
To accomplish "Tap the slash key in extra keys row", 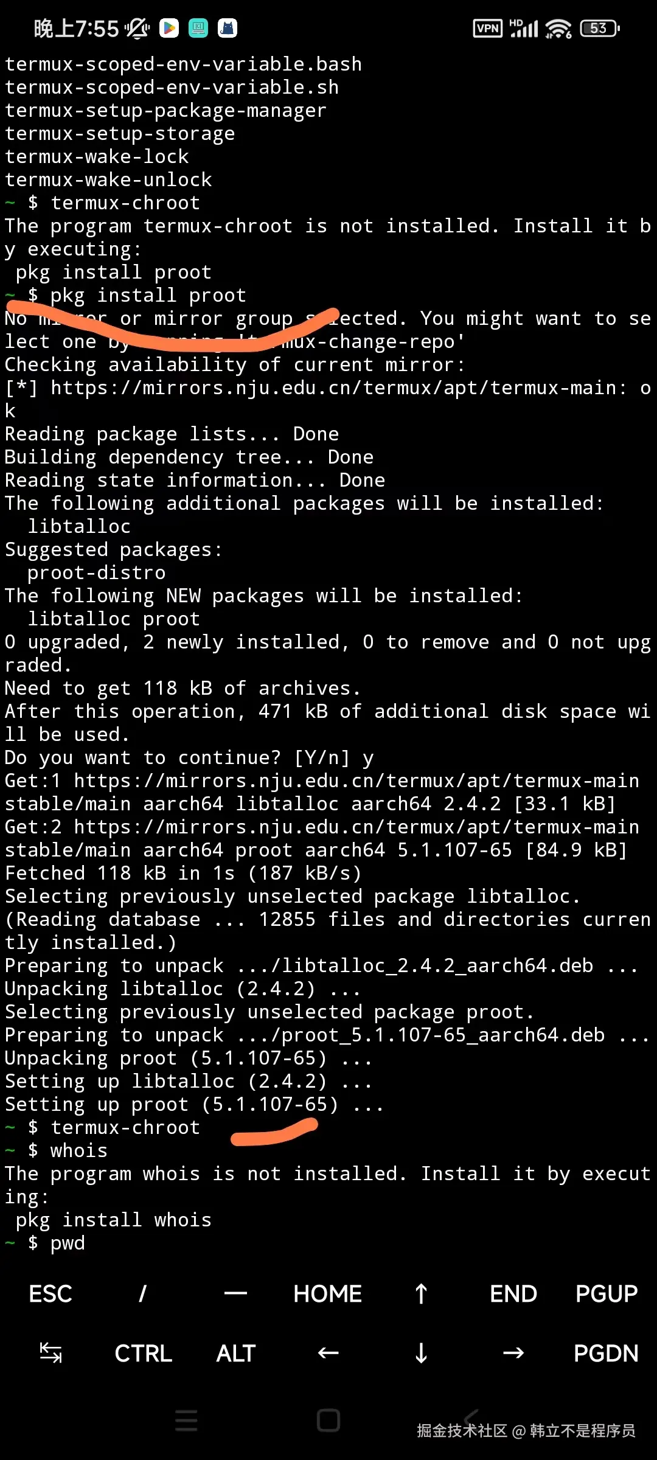I will pos(143,1294).
